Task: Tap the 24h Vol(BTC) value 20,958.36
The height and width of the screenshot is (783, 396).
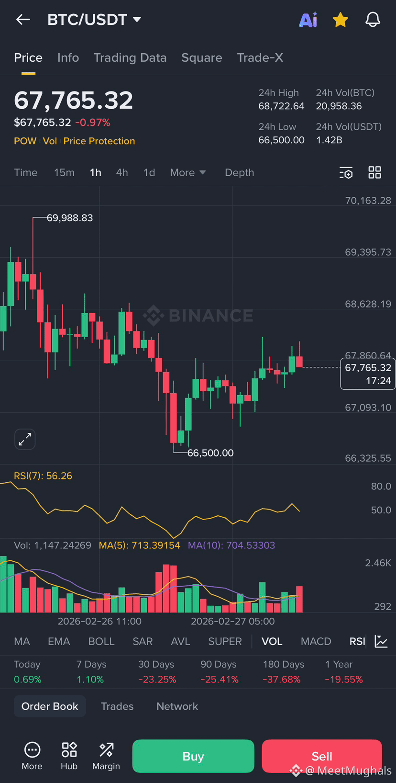Action: 339,106
